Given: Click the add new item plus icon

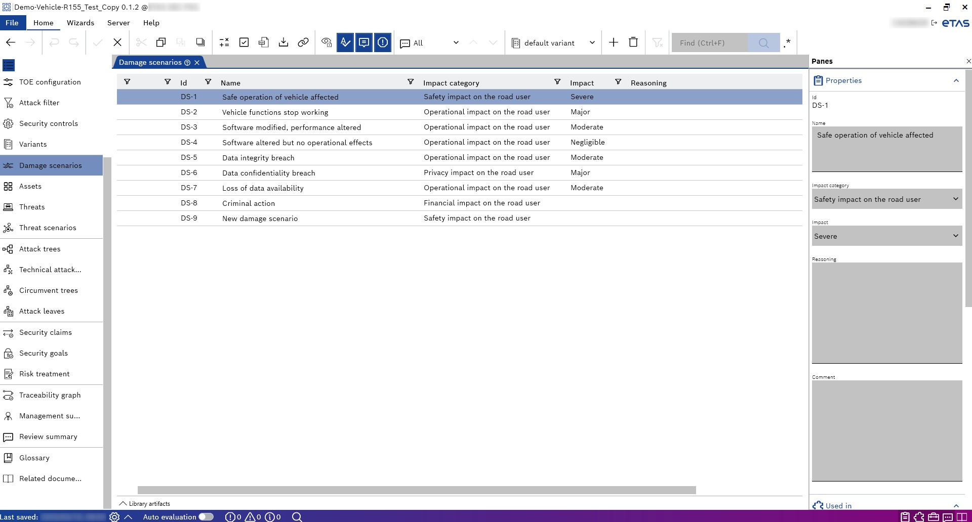Looking at the screenshot, I should pos(613,42).
